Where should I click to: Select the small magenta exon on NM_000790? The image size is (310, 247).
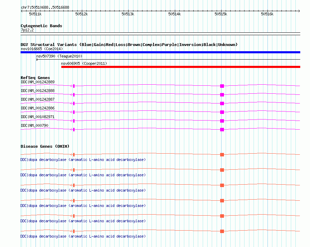(x=74, y=130)
